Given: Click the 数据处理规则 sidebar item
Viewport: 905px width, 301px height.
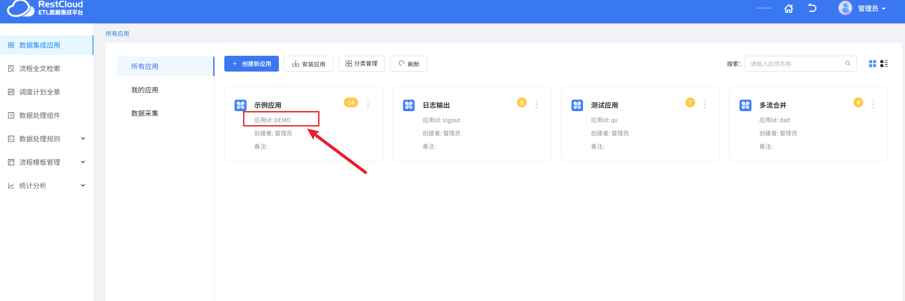Looking at the screenshot, I should 46,139.
